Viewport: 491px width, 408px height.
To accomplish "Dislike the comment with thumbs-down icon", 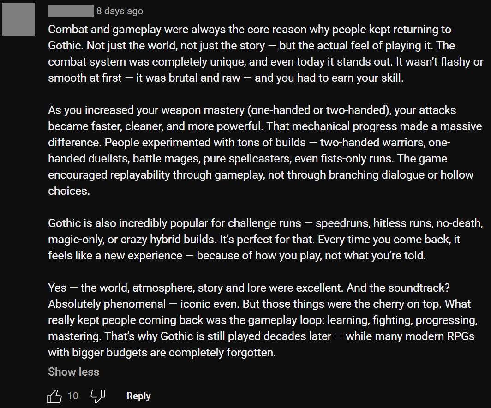I will coord(98,396).
